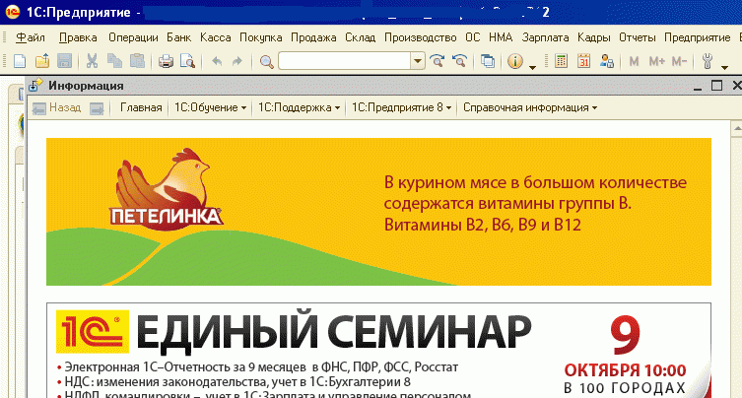Screen dimensions: 742x398
Task: Open the Предприятие menu
Action: click(x=697, y=37)
